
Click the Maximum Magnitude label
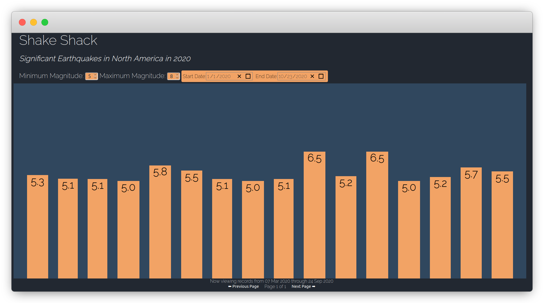[x=132, y=76]
